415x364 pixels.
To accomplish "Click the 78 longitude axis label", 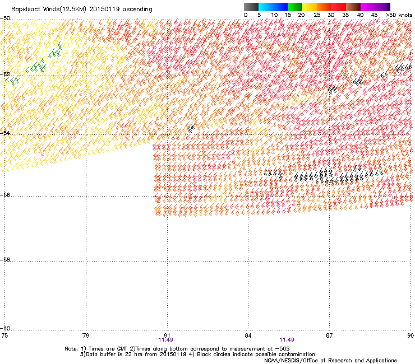I will point(86,335).
